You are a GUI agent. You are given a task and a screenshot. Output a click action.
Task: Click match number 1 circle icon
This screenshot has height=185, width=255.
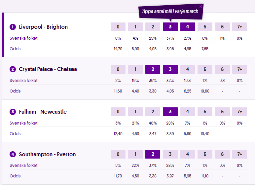pos(13,27)
